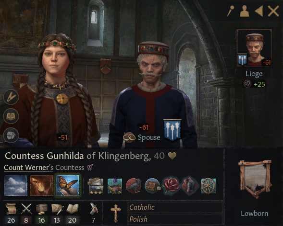
Task: Select the red rose trait icon
Action: (x=171, y=186)
